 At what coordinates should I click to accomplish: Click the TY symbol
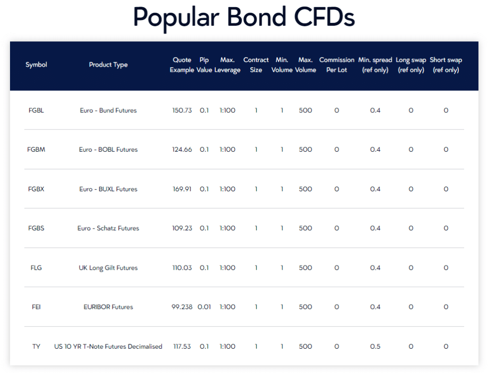(x=36, y=346)
